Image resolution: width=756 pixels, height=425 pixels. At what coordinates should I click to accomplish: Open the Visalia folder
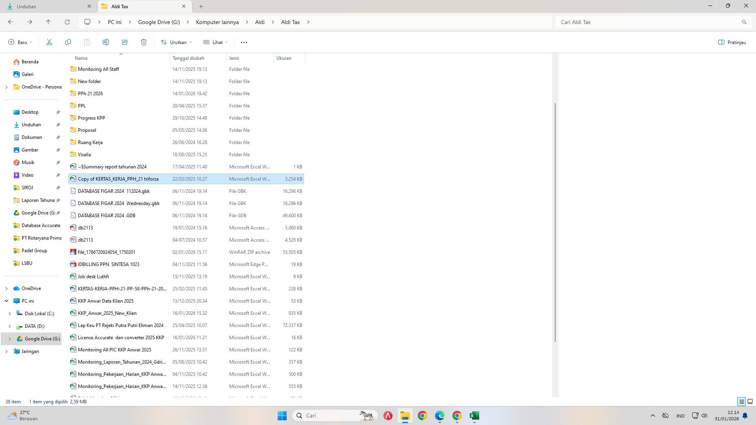click(x=83, y=154)
